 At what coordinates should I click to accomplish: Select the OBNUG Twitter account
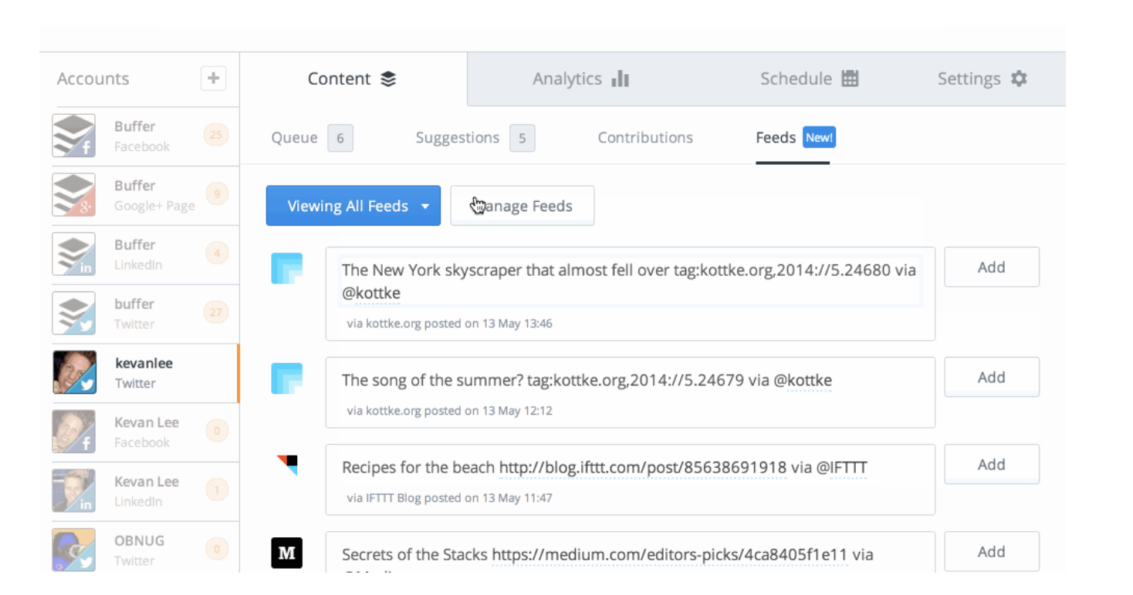click(x=145, y=549)
